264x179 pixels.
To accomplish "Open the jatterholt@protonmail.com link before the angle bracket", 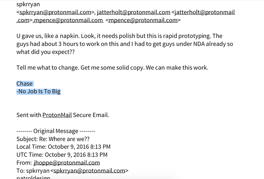I will [134, 12].
